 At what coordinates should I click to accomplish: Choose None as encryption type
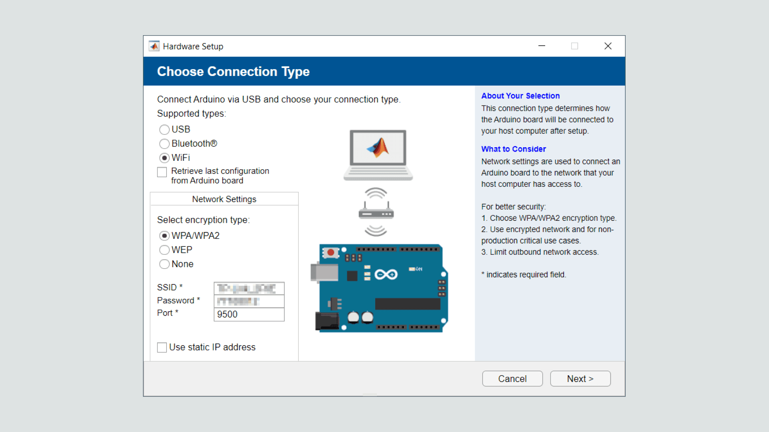point(164,264)
